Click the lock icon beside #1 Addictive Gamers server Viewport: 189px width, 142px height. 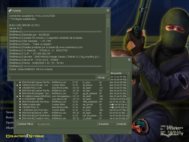(17, 96)
